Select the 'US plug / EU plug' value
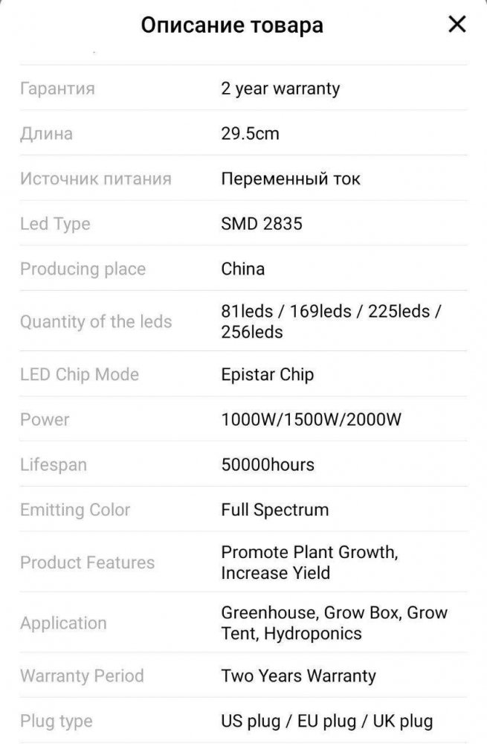The image size is (487, 744). click(288, 721)
